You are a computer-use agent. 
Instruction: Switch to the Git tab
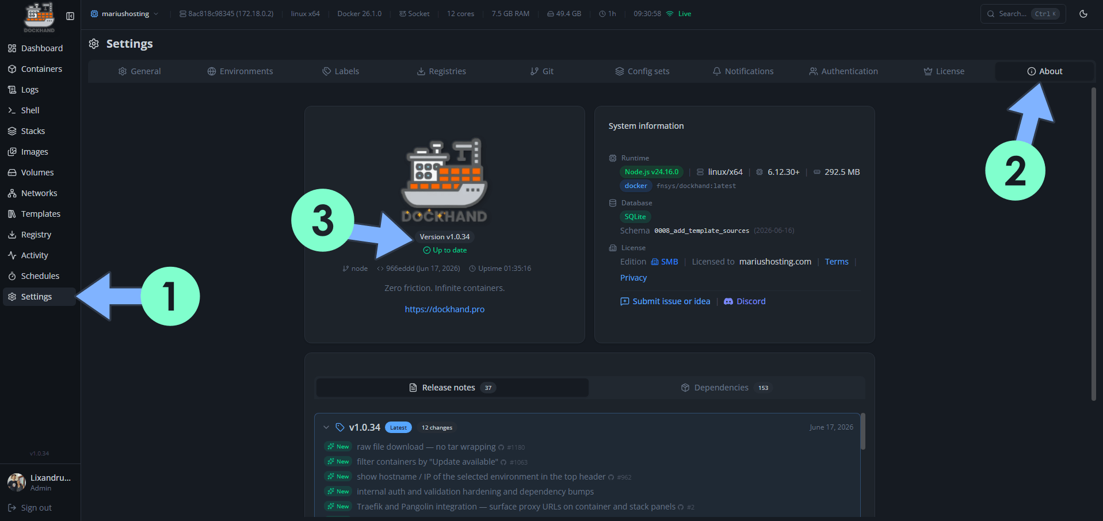click(x=542, y=71)
